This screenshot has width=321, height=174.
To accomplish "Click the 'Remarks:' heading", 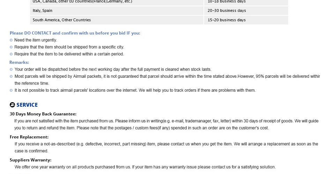I will click(19, 62).
